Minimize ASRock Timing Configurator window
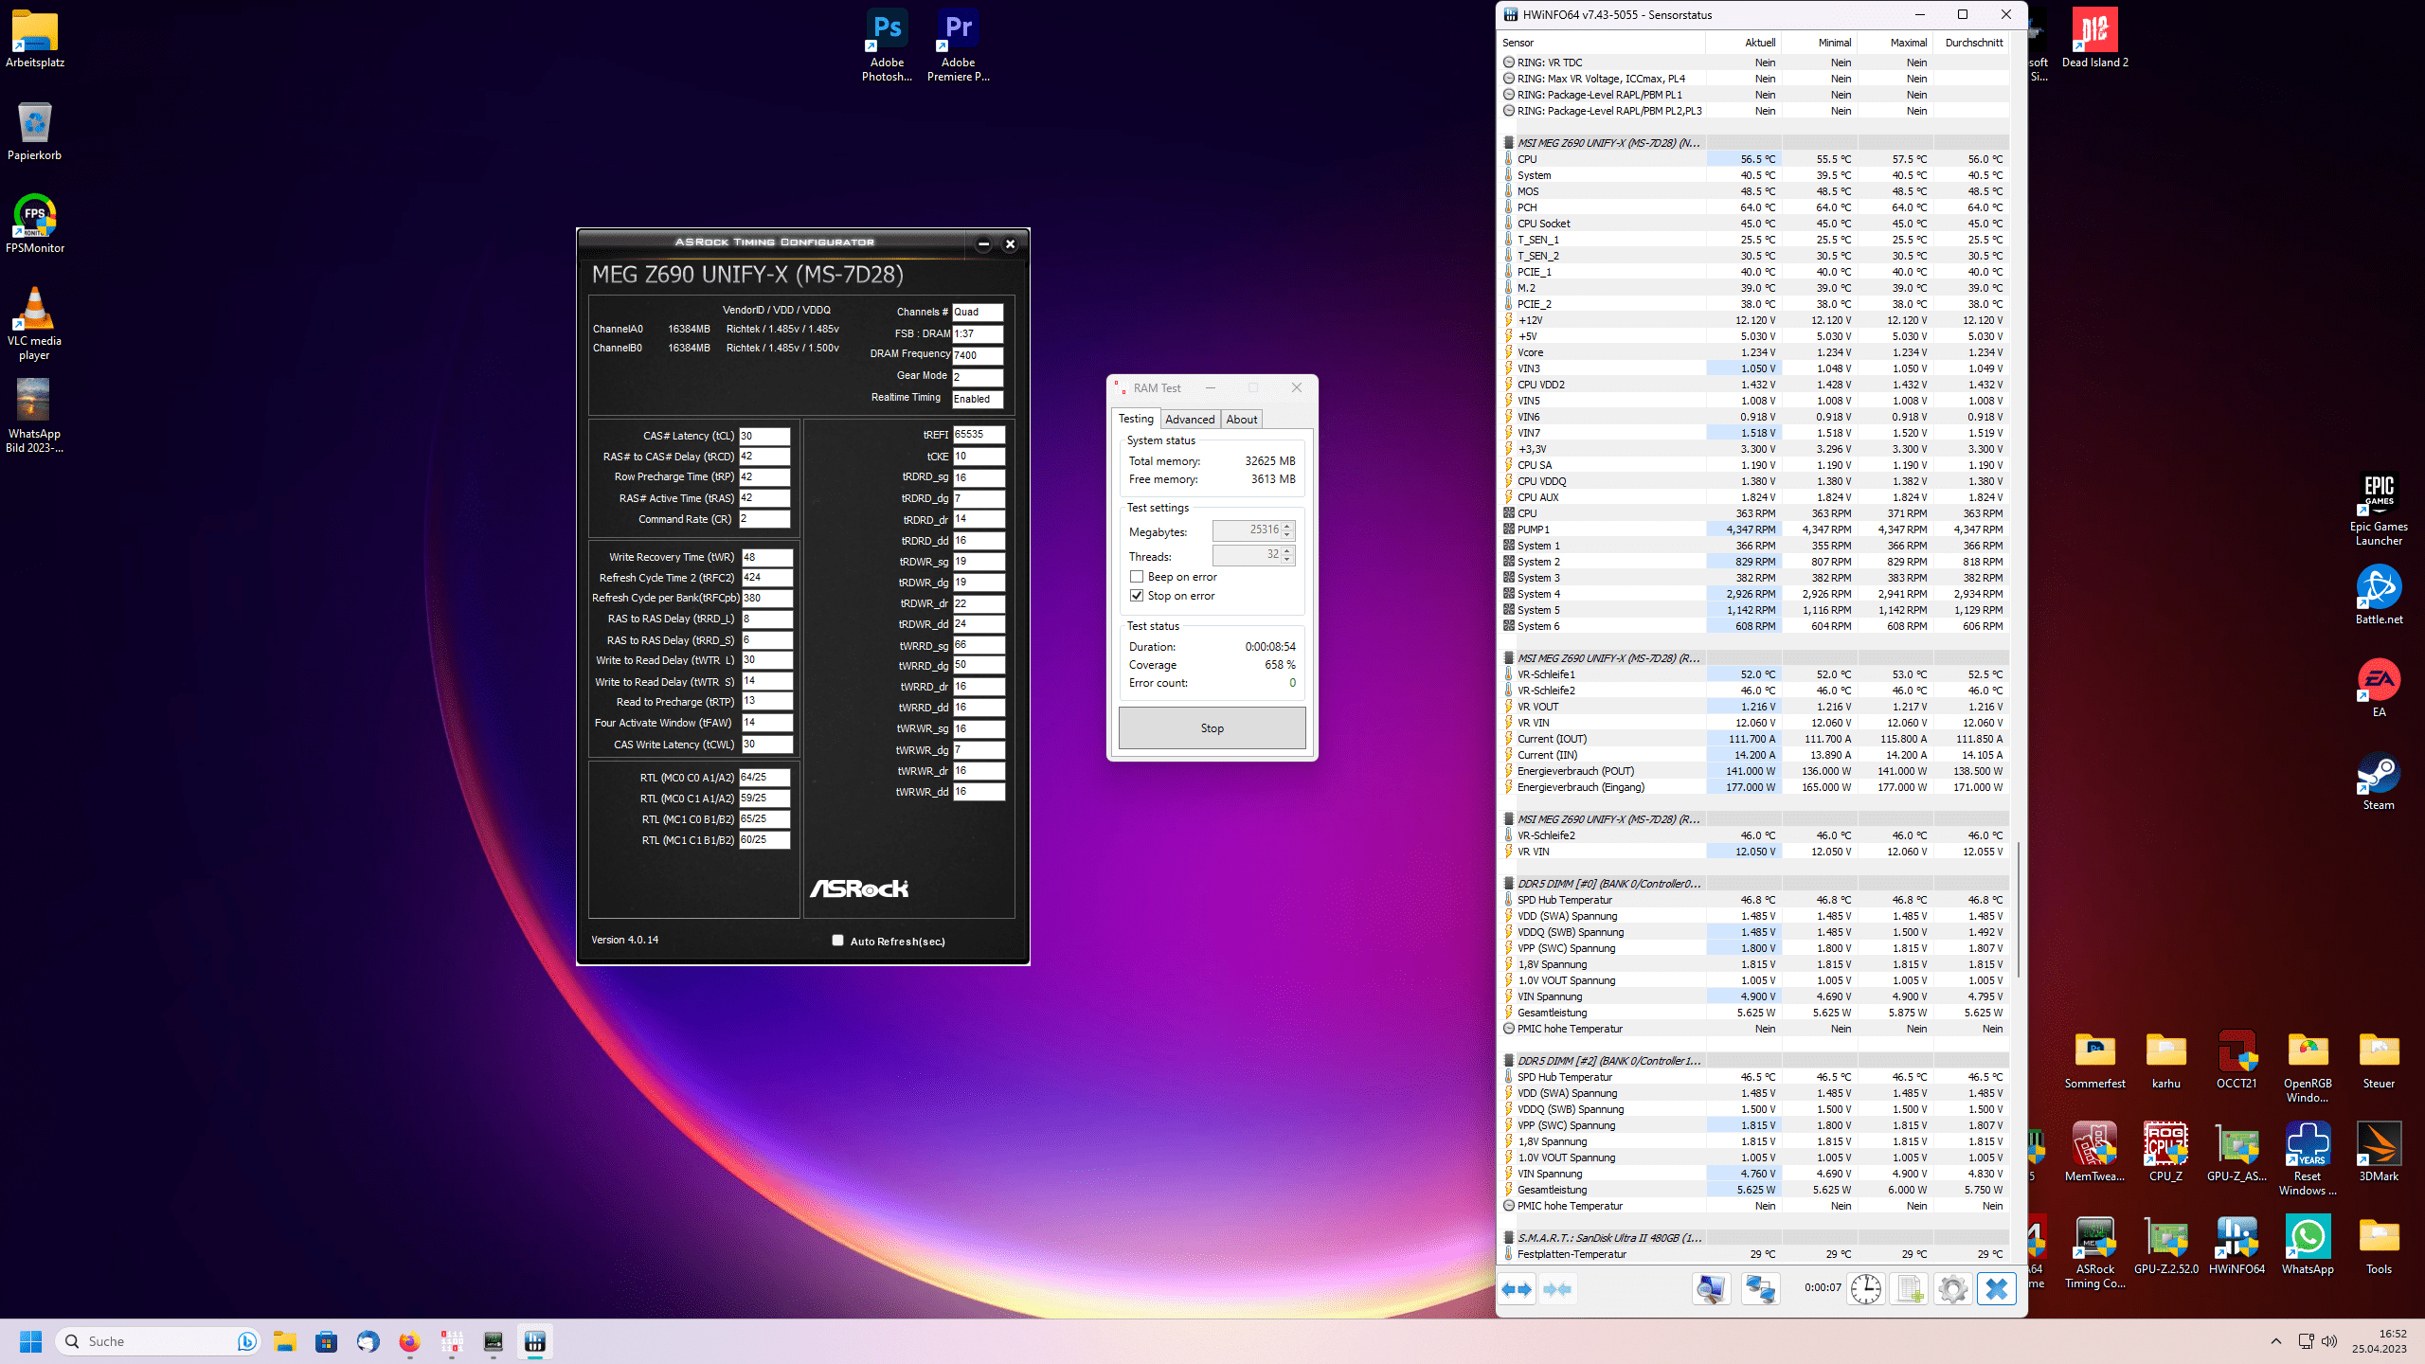Viewport: 2425px width, 1364px height. point(983,244)
